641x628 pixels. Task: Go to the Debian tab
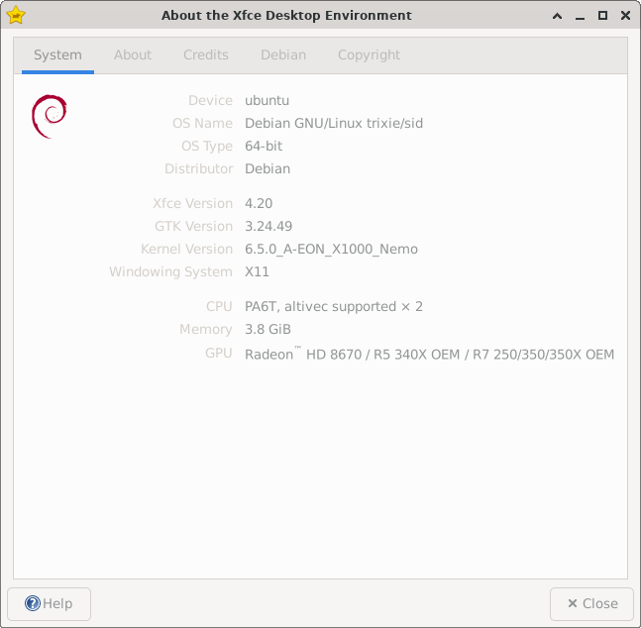(x=283, y=55)
